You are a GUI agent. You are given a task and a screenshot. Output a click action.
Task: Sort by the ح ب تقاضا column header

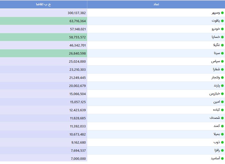pyautogui.click(x=44, y=4)
